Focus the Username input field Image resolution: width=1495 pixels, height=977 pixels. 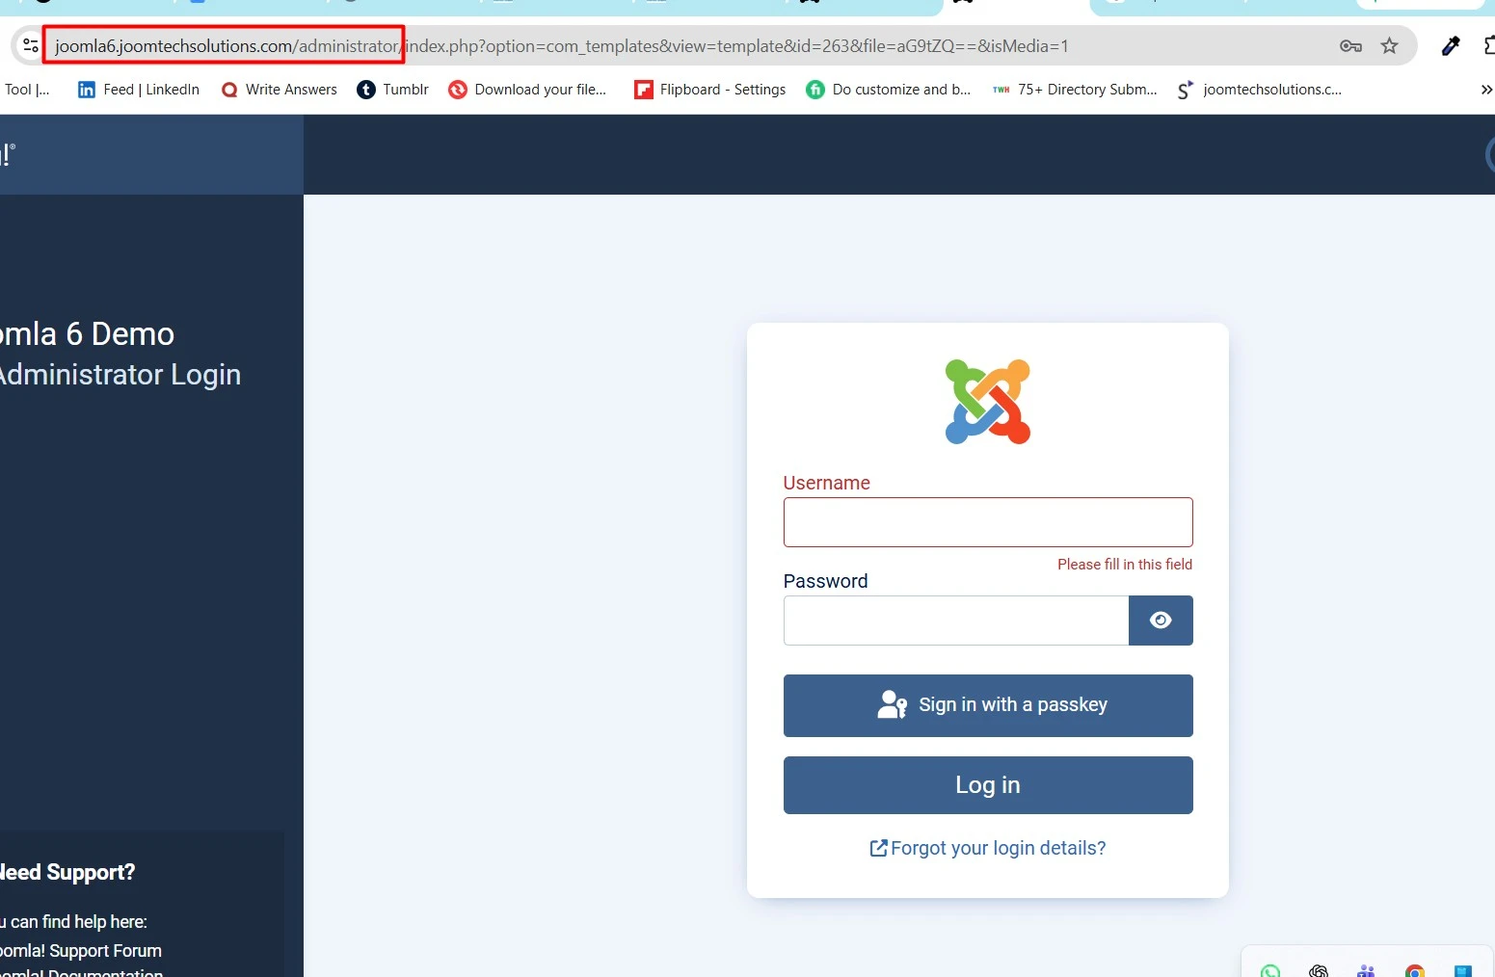pos(988,522)
